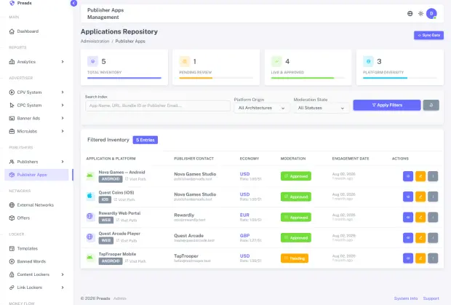
Task: Expand the MicroJobs menu
Action: [x=36, y=131]
